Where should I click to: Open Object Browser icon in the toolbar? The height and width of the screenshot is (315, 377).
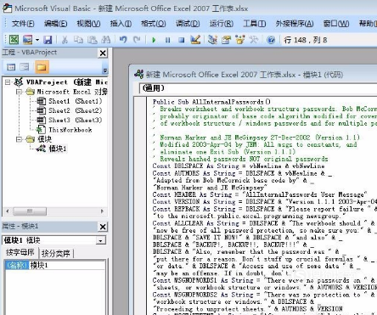239,40
